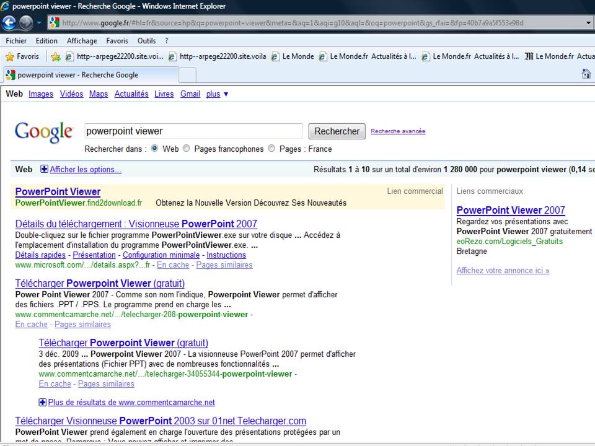Viewport: 595px width, 446px height.
Task: Open Pages similaires for telecharger-34055344 result
Action: point(106,384)
